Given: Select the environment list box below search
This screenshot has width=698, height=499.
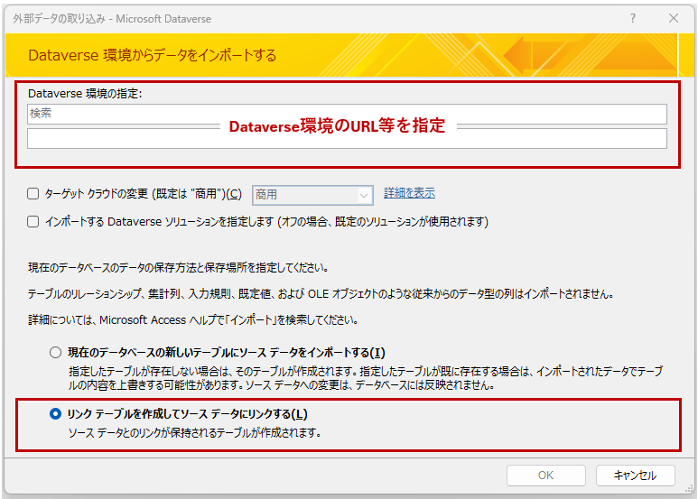Looking at the screenshot, I should tap(347, 139).
